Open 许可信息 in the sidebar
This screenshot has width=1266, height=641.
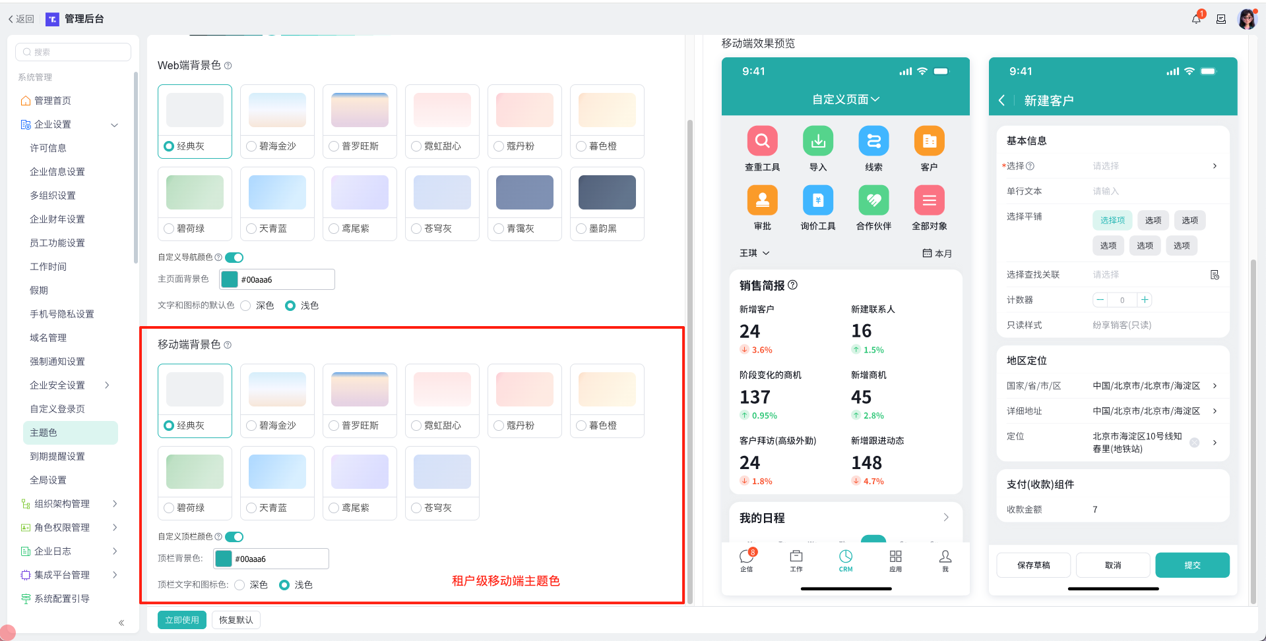48,148
